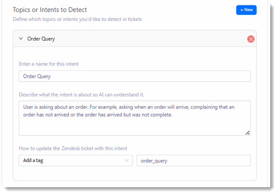Viewport: 274px width, 192px height.
Task: Edit the order_query tag value field
Action: click(194, 161)
